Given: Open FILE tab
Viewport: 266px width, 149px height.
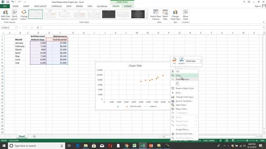Looking at the screenshot, I should click(5, 6).
